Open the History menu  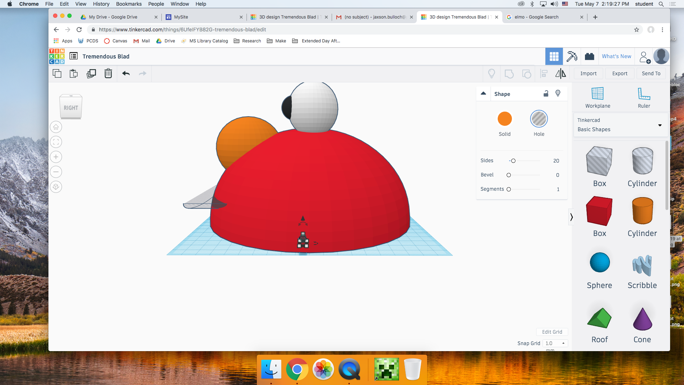(x=101, y=4)
